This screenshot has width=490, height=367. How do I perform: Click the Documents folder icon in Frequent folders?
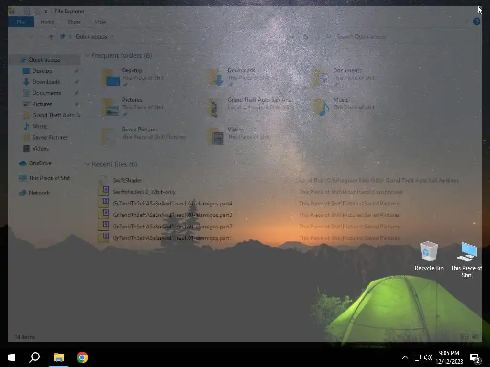point(322,78)
